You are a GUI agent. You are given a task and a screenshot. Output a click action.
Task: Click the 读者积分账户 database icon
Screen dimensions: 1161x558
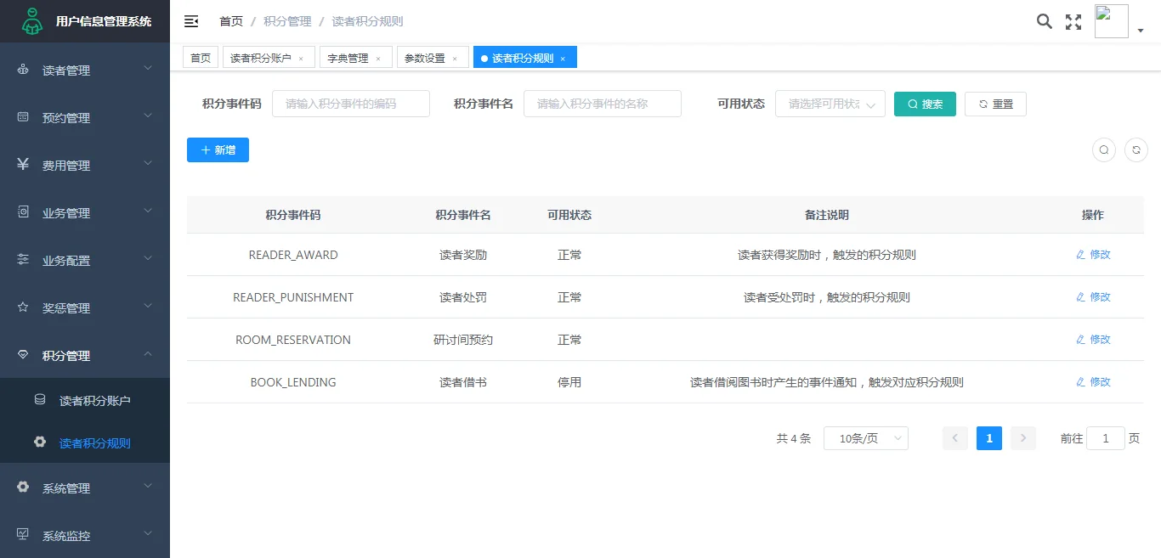(x=40, y=399)
